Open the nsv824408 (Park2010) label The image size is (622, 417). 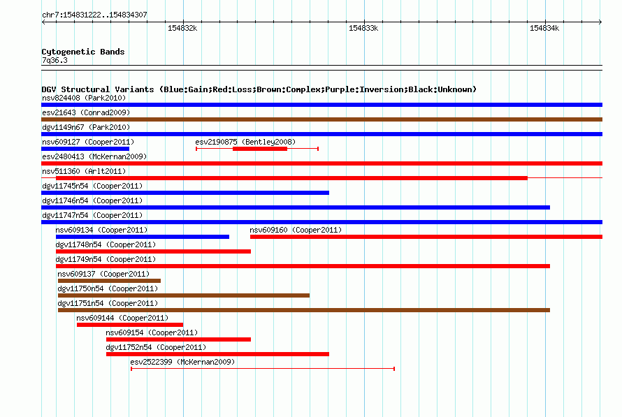click(84, 98)
